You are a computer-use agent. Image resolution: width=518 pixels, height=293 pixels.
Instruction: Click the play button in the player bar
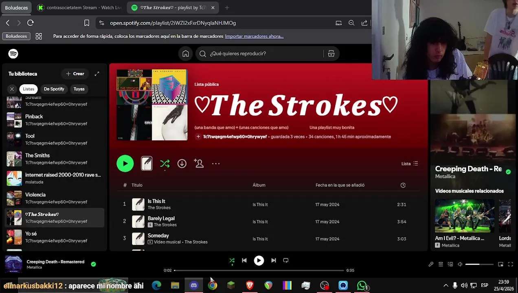pos(259,260)
